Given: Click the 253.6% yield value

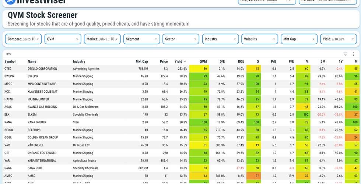Looking at the screenshot, I should [182, 68].
